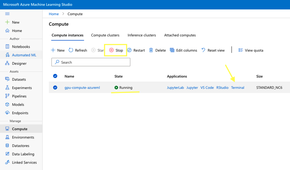Image resolution: width=290 pixels, height=170 pixels.
Task: Collapse the hamburger navigation menu
Action: pos(7,14)
